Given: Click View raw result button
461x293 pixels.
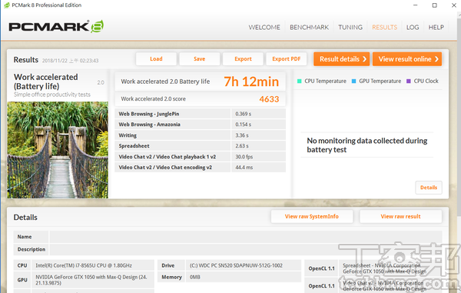Looking at the screenshot, I should tap(400, 217).
